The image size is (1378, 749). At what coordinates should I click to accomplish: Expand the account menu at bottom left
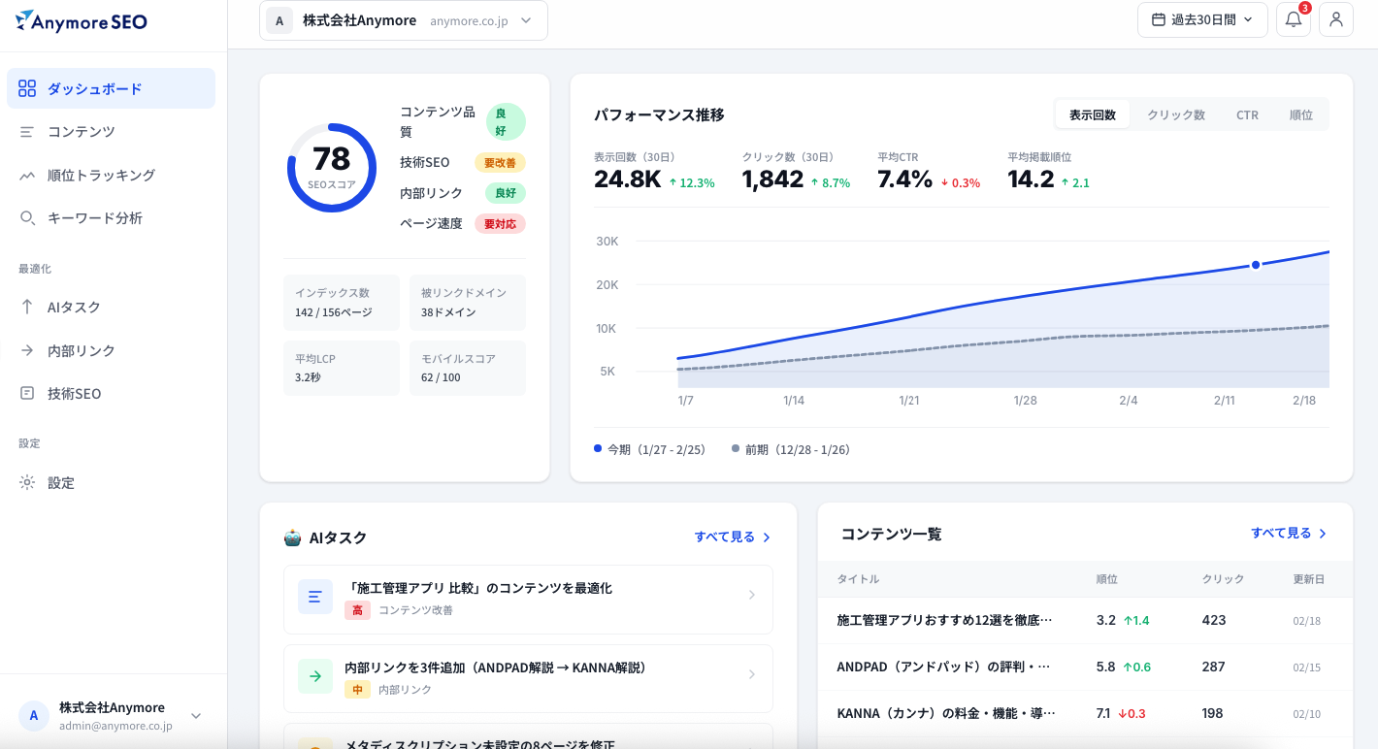[114, 715]
